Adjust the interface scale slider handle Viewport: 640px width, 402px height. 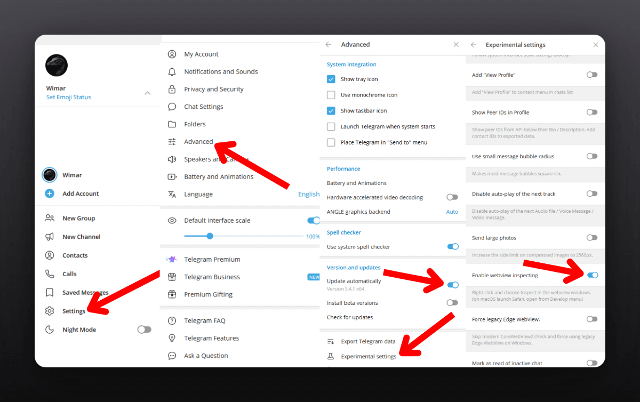[210, 236]
